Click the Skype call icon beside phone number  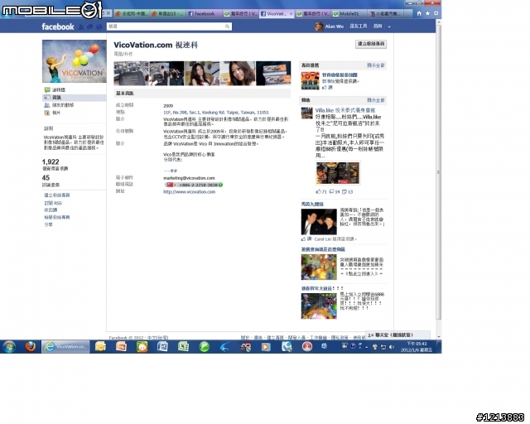pyautogui.click(x=221, y=185)
